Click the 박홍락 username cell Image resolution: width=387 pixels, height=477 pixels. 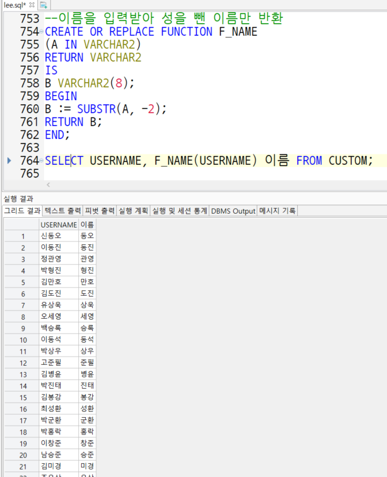[x=59, y=431]
